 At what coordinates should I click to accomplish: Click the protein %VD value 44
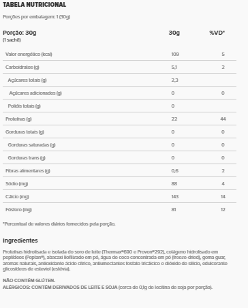pyautogui.click(x=223, y=119)
